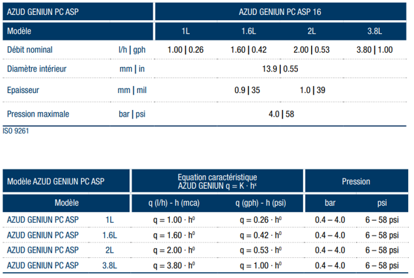Click the Epaisseur row label

pyautogui.click(x=23, y=90)
